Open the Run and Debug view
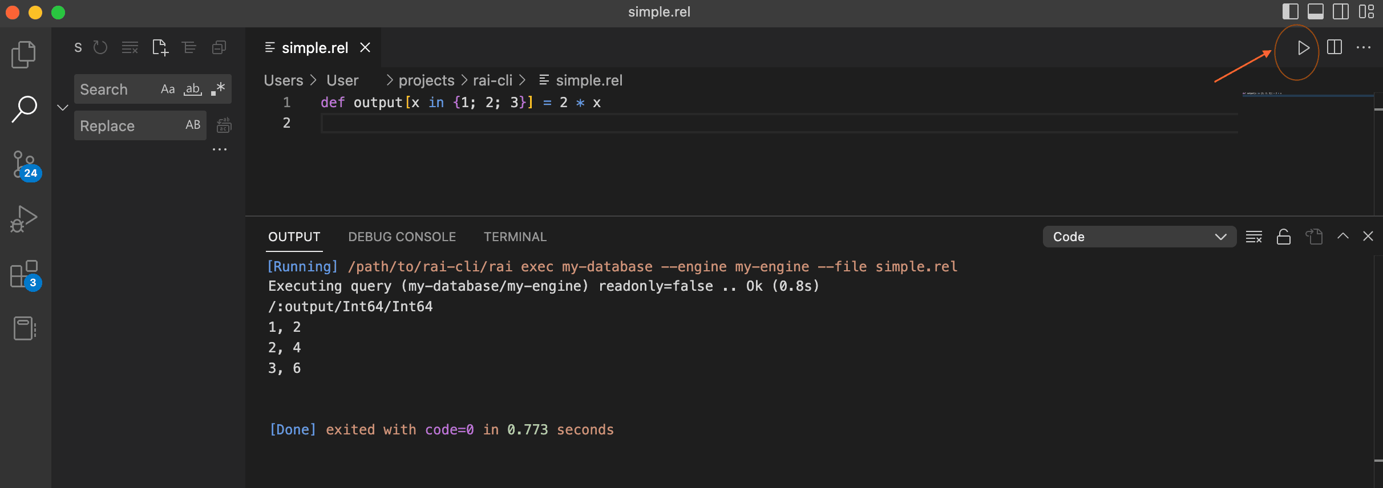 tap(24, 219)
